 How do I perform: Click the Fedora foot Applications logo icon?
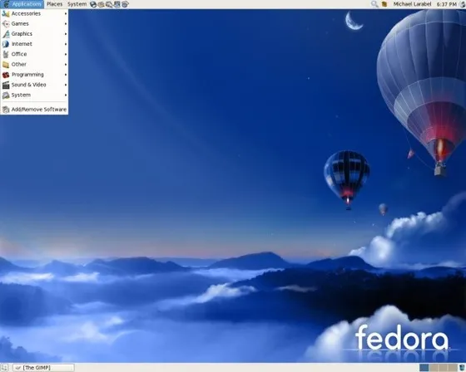[x=6, y=4]
